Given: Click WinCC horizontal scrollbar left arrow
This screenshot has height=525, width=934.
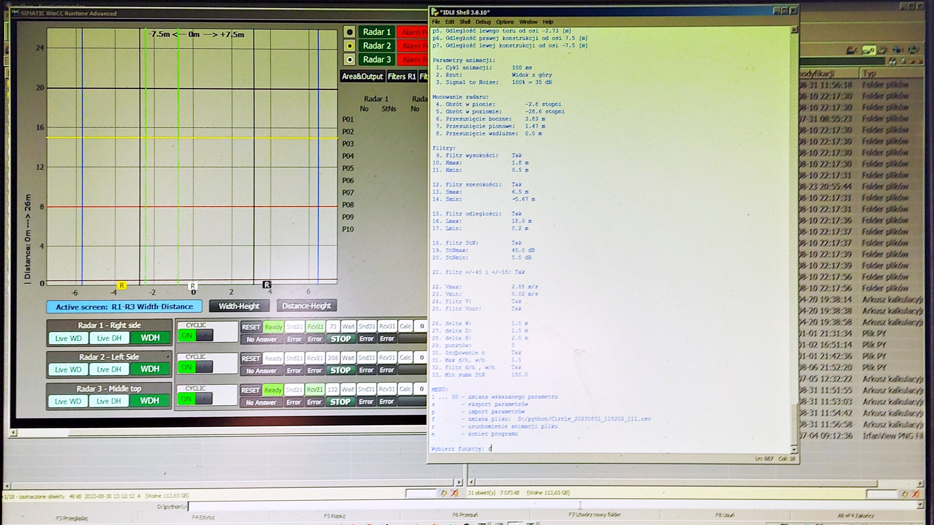Looking at the screenshot, I should tap(13, 433).
